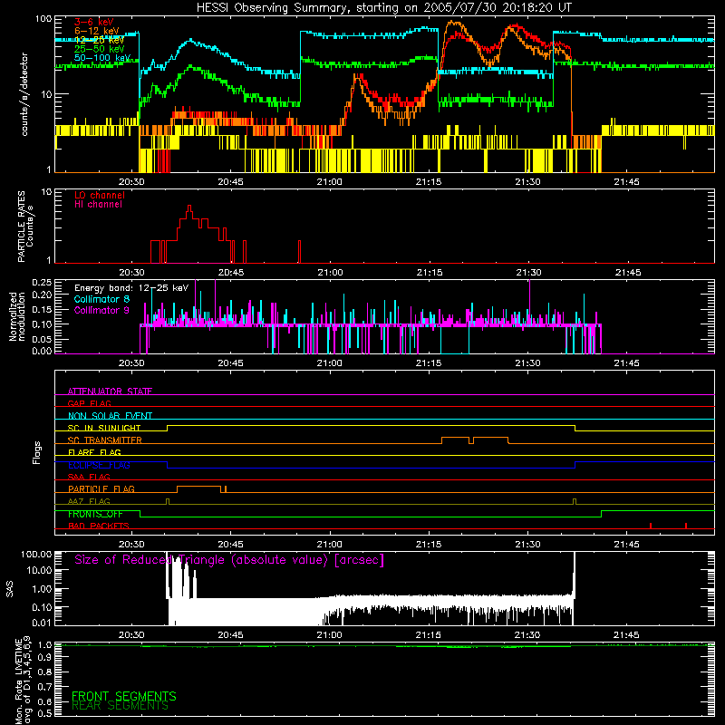Click the Energy band: 12-25 keV label
Image resolution: width=725 pixels, height=725 pixels.
click(x=131, y=288)
